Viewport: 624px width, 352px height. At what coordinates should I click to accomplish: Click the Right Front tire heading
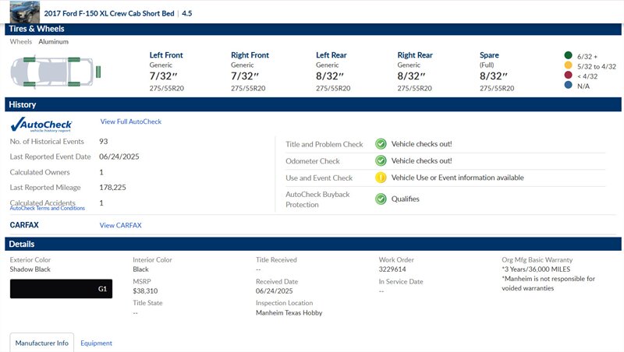click(250, 55)
